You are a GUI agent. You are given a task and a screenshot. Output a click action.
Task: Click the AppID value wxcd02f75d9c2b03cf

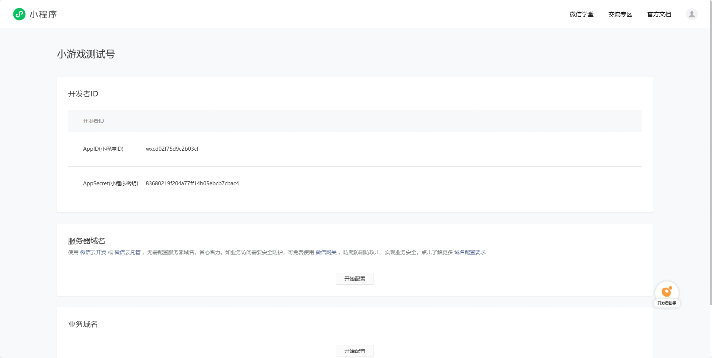coord(172,149)
